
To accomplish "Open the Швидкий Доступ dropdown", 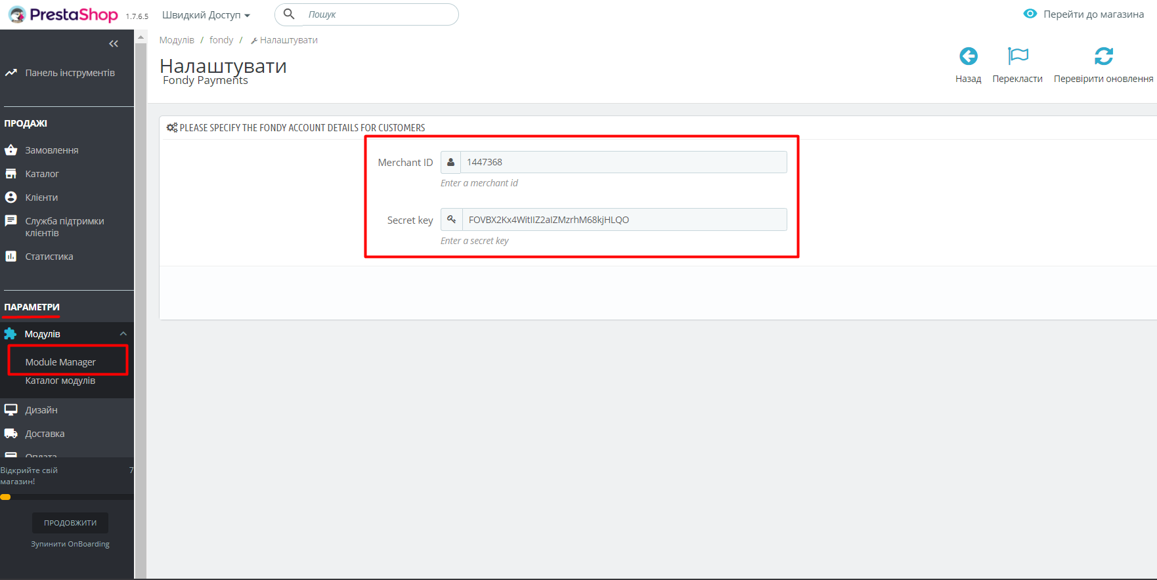I will (206, 15).
